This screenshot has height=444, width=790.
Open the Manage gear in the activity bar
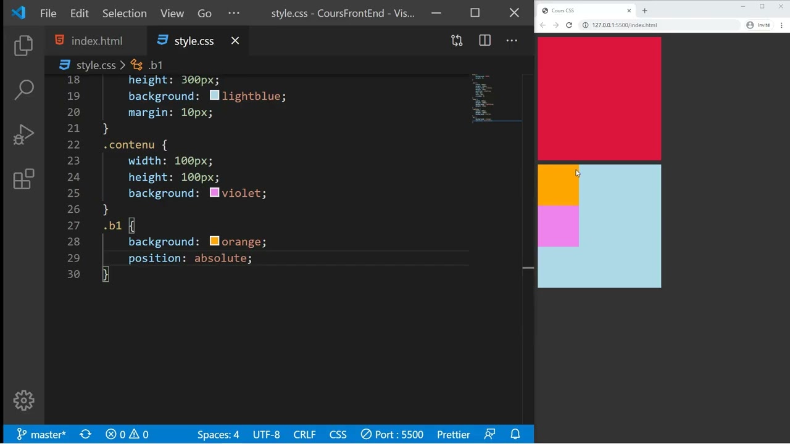23,400
